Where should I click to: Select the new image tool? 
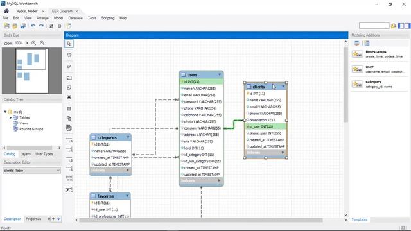69,97
